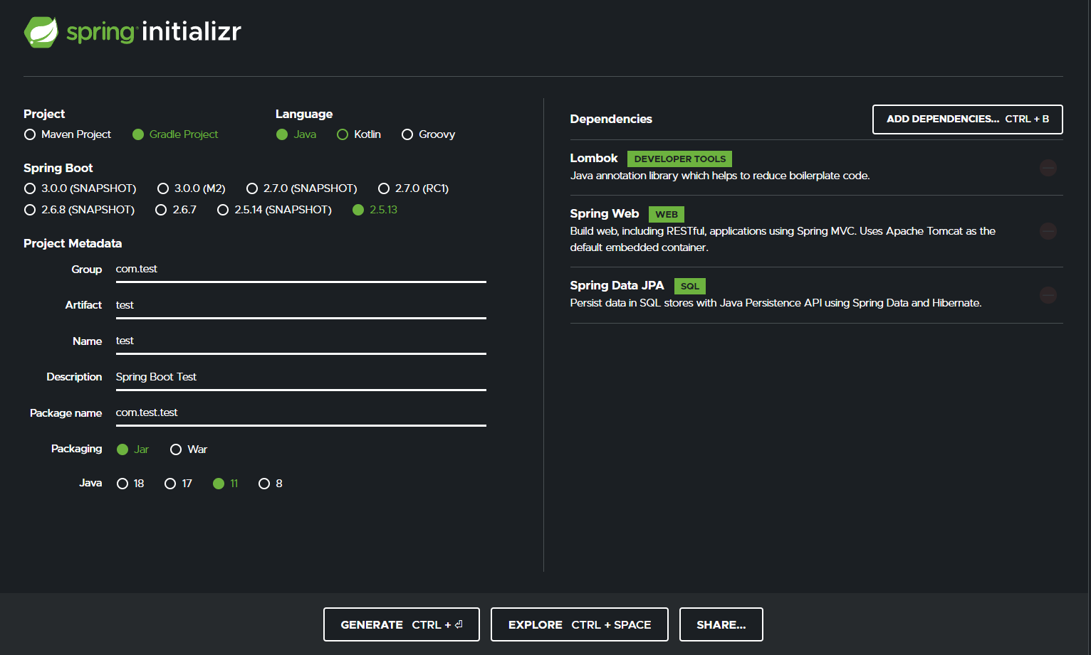Choose Groovy as the language

(x=407, y=134)
